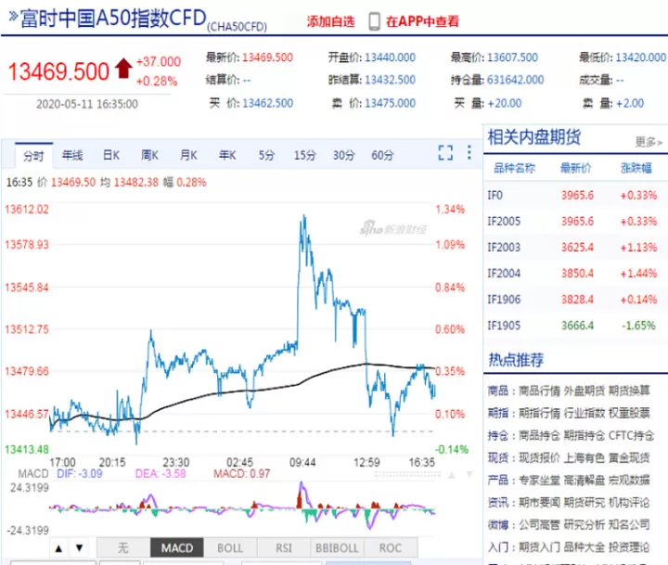This screenshot has height=565, width=668.
Task: Open the 期指行情 link
Action: click(x=539, y=413)
